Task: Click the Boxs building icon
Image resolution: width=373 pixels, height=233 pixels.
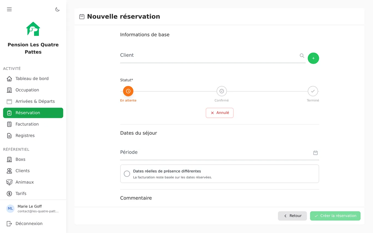Action: pyautogui.click(x=9, y=159)
